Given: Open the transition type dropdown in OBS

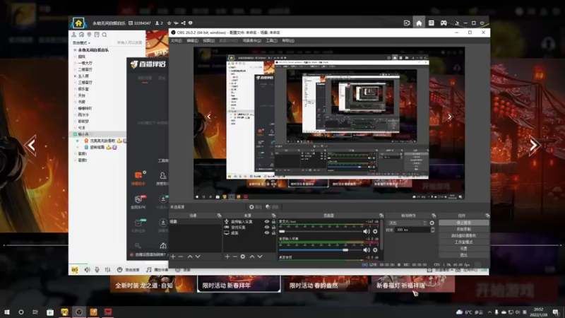Looking at the screenshot, I should (x=408, y=223).
